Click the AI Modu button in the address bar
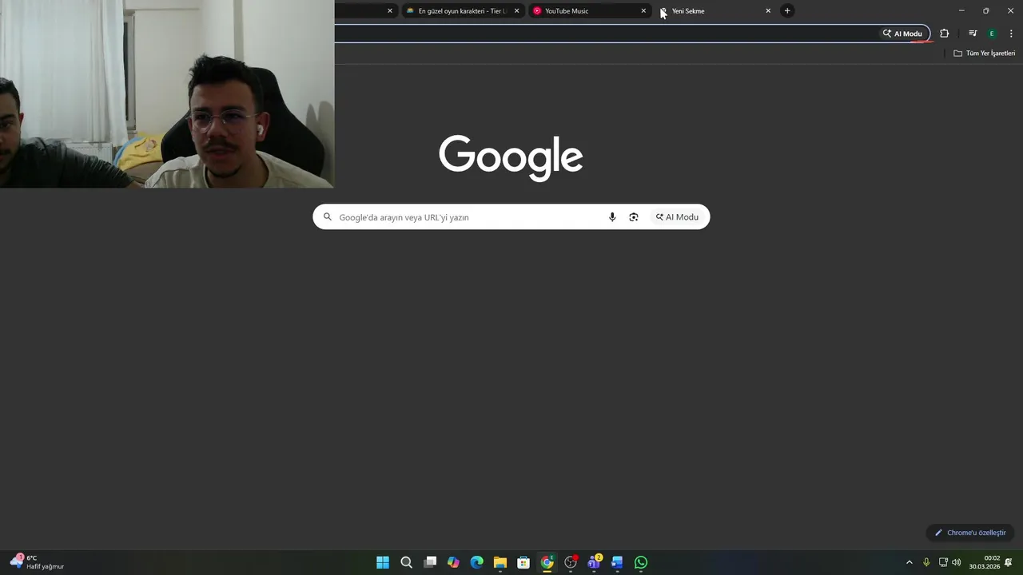The height and width of the screenshot is (575, 1023). [x=902, y=34]
